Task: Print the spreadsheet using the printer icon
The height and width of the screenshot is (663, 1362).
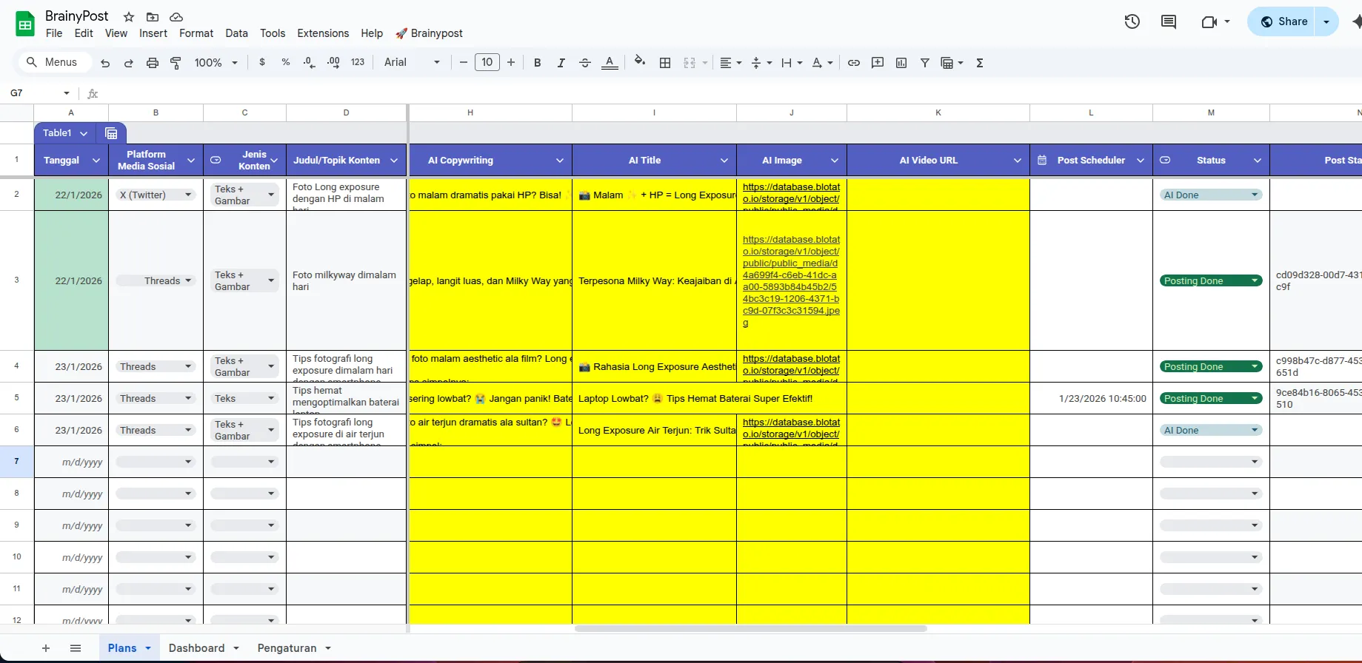Action: 153,63
